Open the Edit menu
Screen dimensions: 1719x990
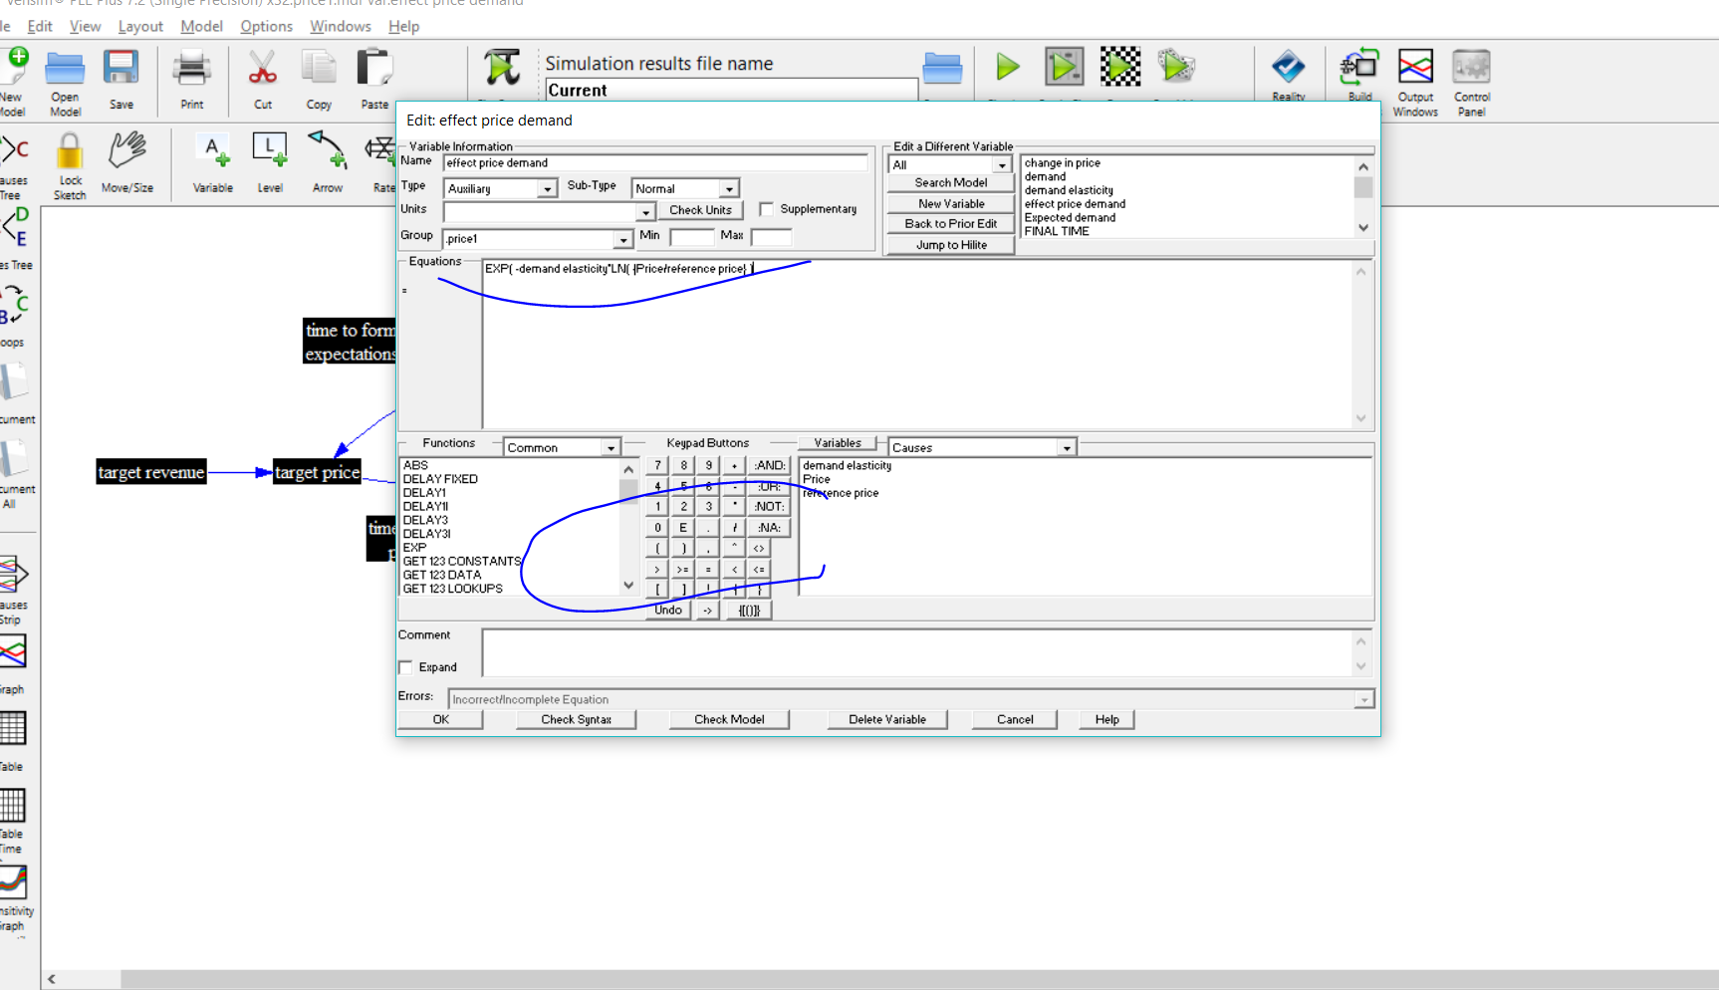(x=40, y=26)
